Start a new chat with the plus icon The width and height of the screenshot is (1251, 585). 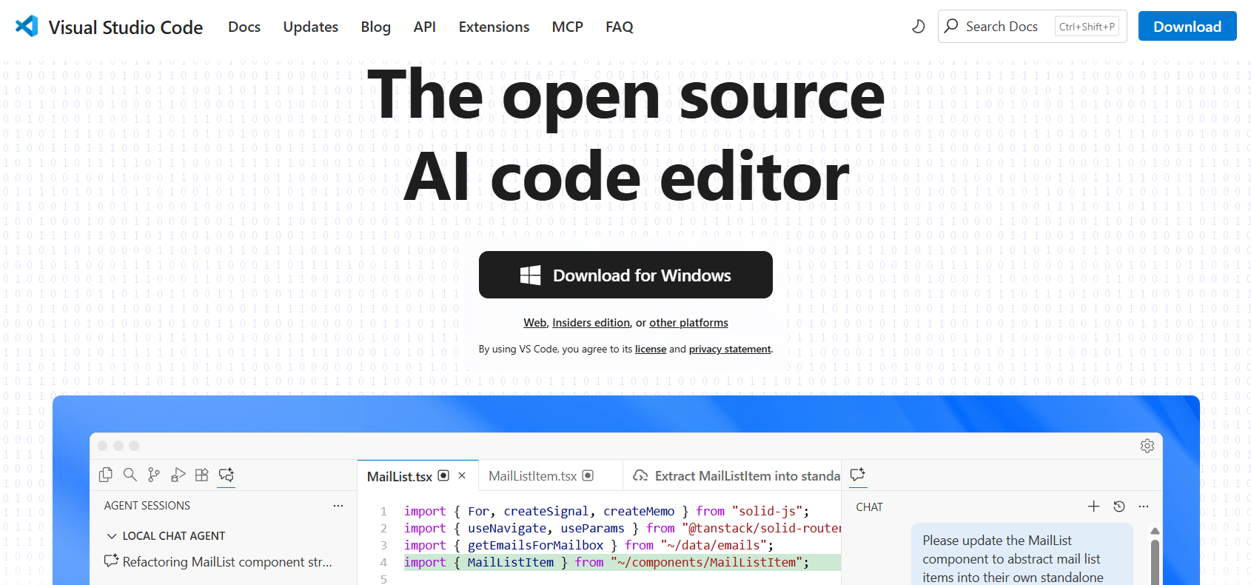point(1093,507)
